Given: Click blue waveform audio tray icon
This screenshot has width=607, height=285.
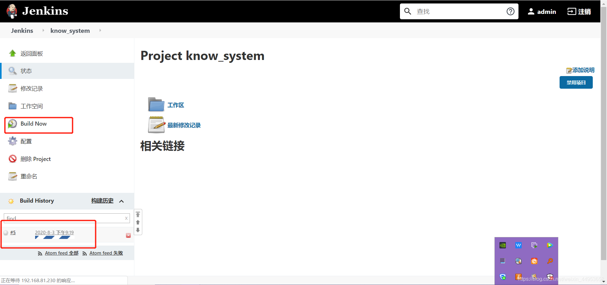Looking at the screenshot, I should [518, 245].
